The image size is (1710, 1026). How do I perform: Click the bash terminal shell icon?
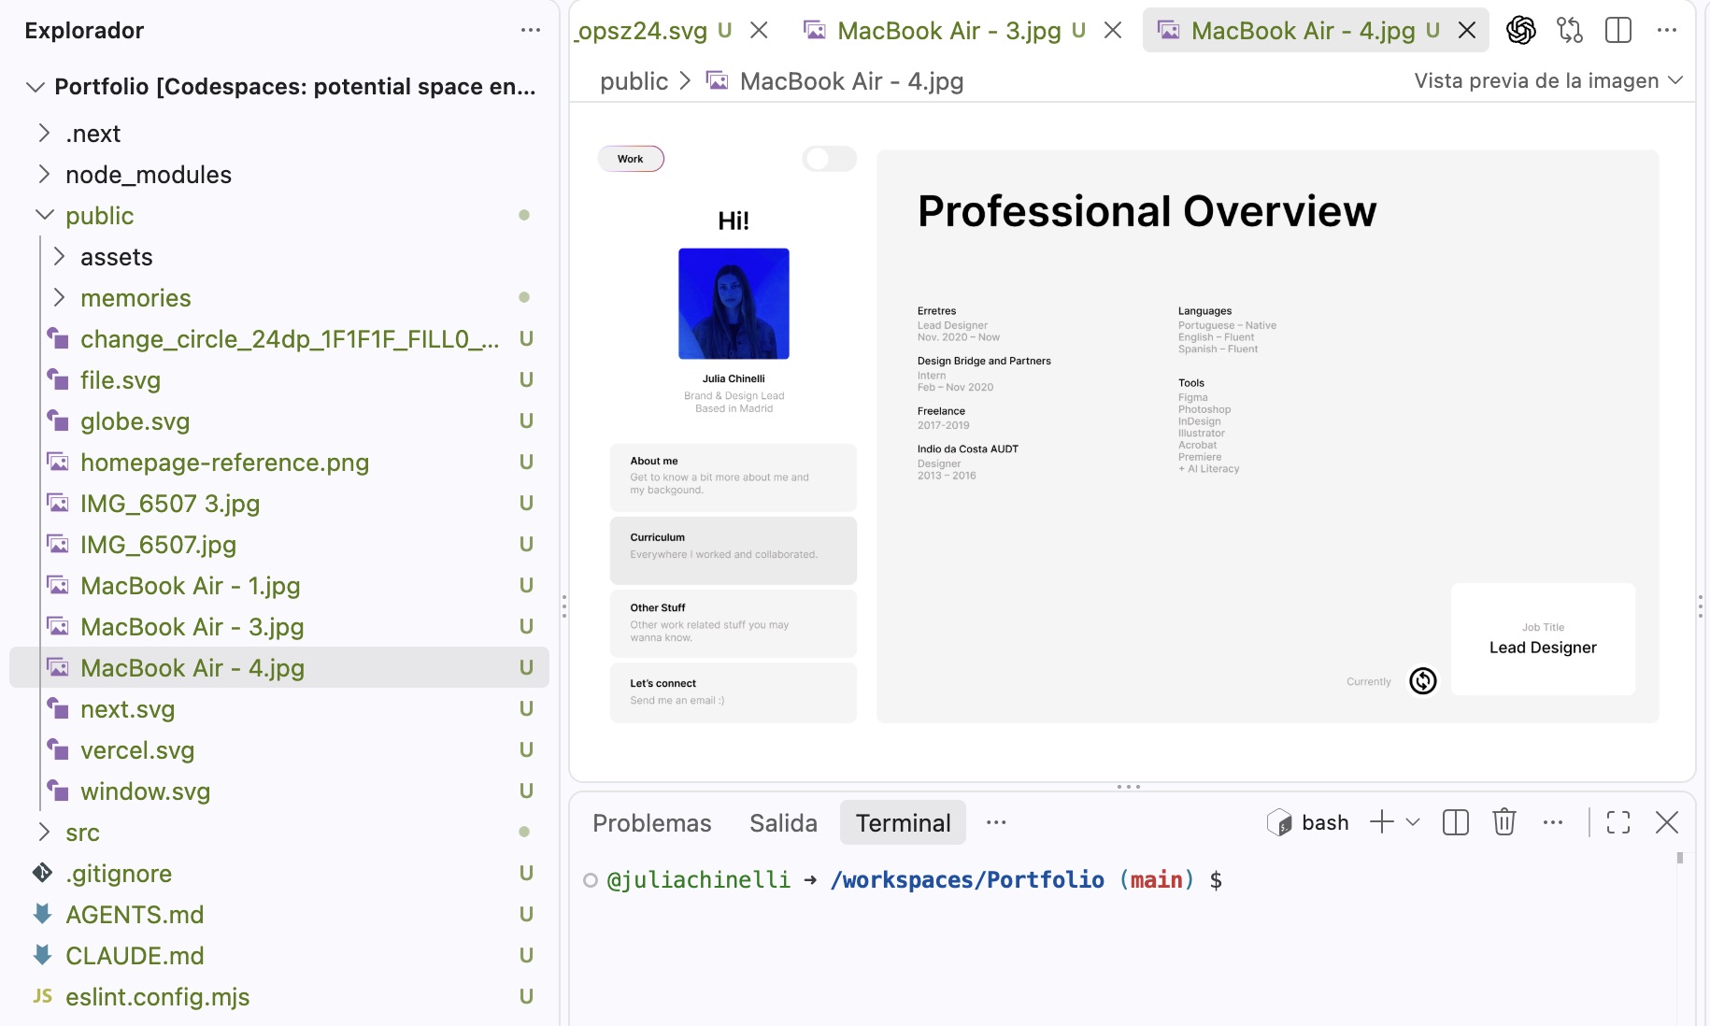click(x=1279, y=822)
